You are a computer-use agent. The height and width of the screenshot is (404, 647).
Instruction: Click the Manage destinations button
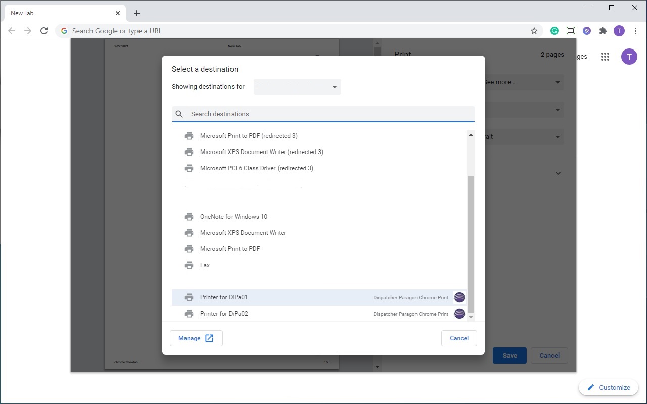point(196,338)
